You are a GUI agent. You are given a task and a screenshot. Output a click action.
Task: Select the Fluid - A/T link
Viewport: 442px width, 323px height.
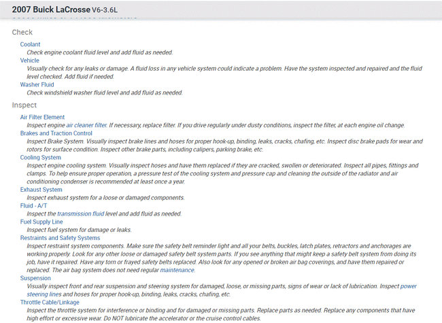[x=35, y=205]
